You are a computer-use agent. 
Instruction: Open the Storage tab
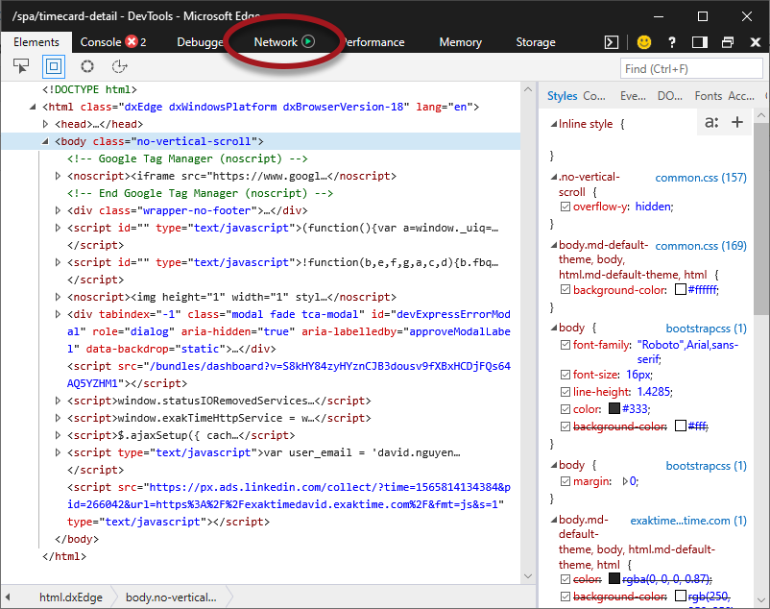(x=536, y=42)
